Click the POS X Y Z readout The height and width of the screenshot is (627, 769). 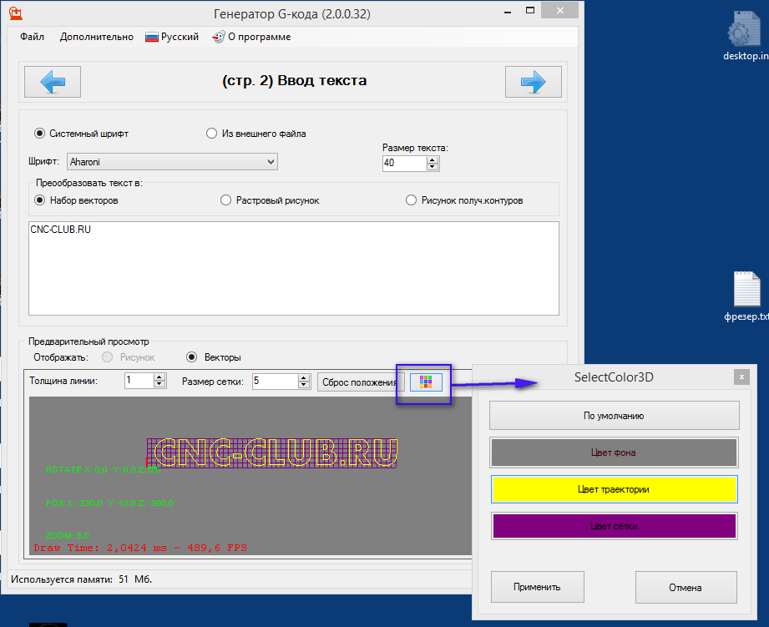pyautogui.click(x=109, y=503)
